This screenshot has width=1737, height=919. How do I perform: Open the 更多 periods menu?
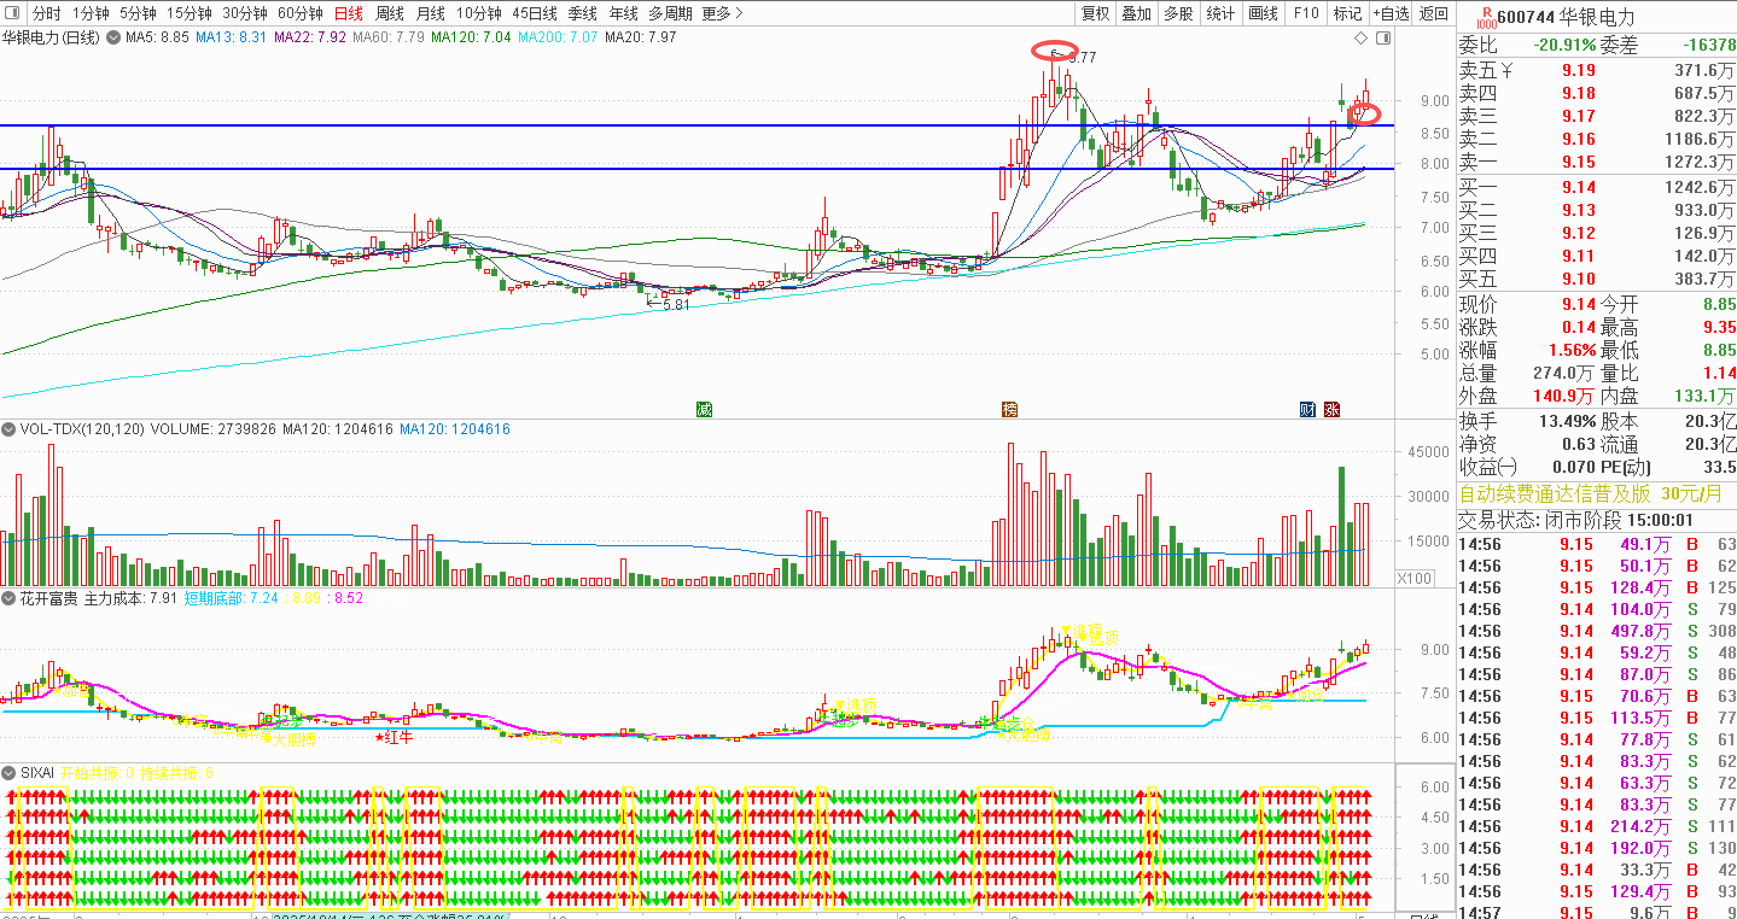click(x=721, y=13)
